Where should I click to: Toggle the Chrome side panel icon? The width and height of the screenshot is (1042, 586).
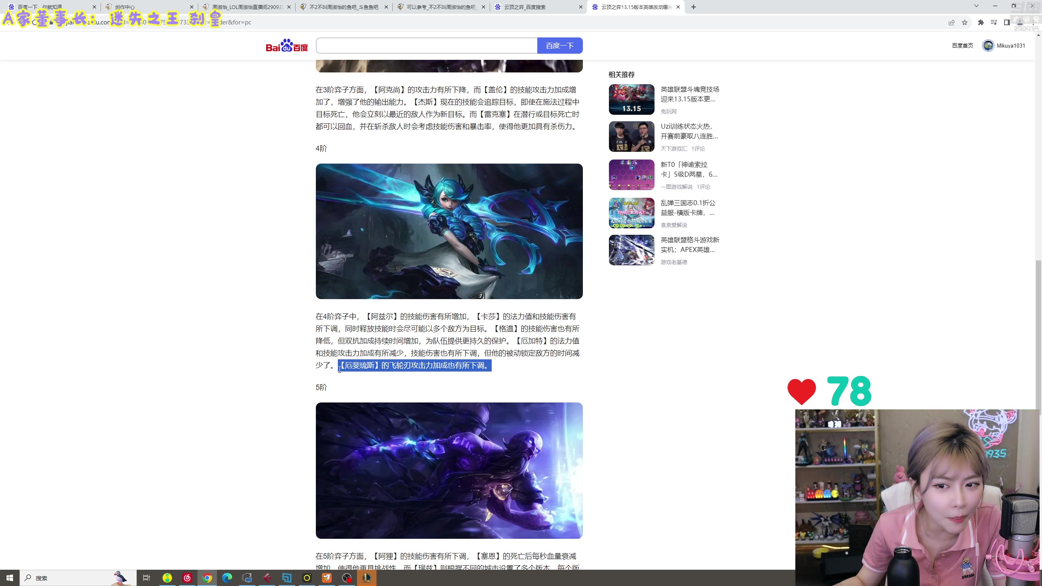tap(1007, 22)
